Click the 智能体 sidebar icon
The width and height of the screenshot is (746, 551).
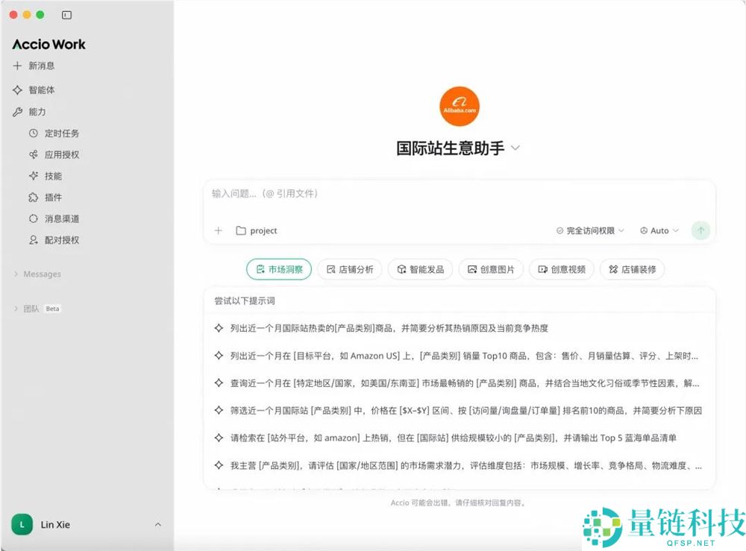tap(16, 89)
